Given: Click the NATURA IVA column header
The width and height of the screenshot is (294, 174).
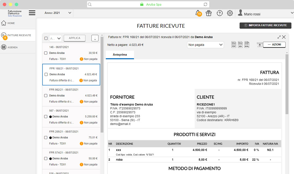Looking at the screenshot, I should pyautogui.click(x=270, y=144).
